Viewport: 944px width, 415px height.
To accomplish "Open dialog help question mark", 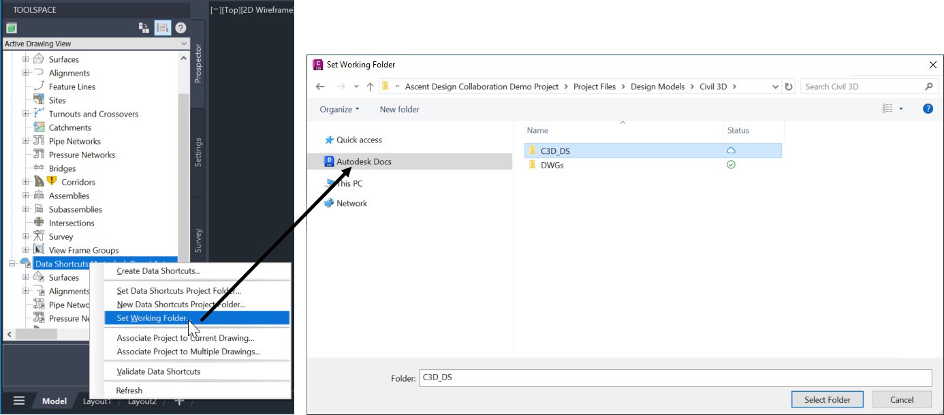I will (x=928, y=108).
